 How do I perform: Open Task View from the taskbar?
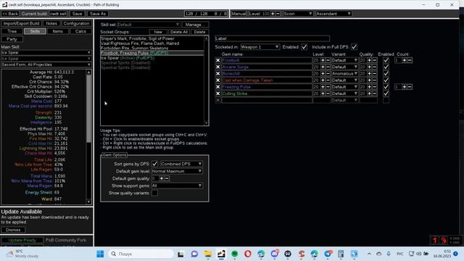(x=181, y=254)
